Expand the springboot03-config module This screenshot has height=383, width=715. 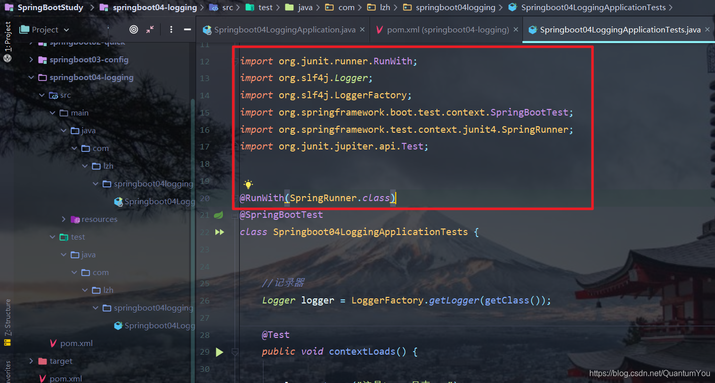pos(31,60)
